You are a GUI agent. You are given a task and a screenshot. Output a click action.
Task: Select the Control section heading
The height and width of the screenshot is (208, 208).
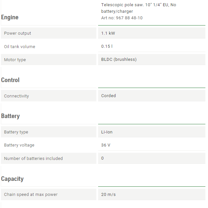pyautogui.click(x=10, y=80)
